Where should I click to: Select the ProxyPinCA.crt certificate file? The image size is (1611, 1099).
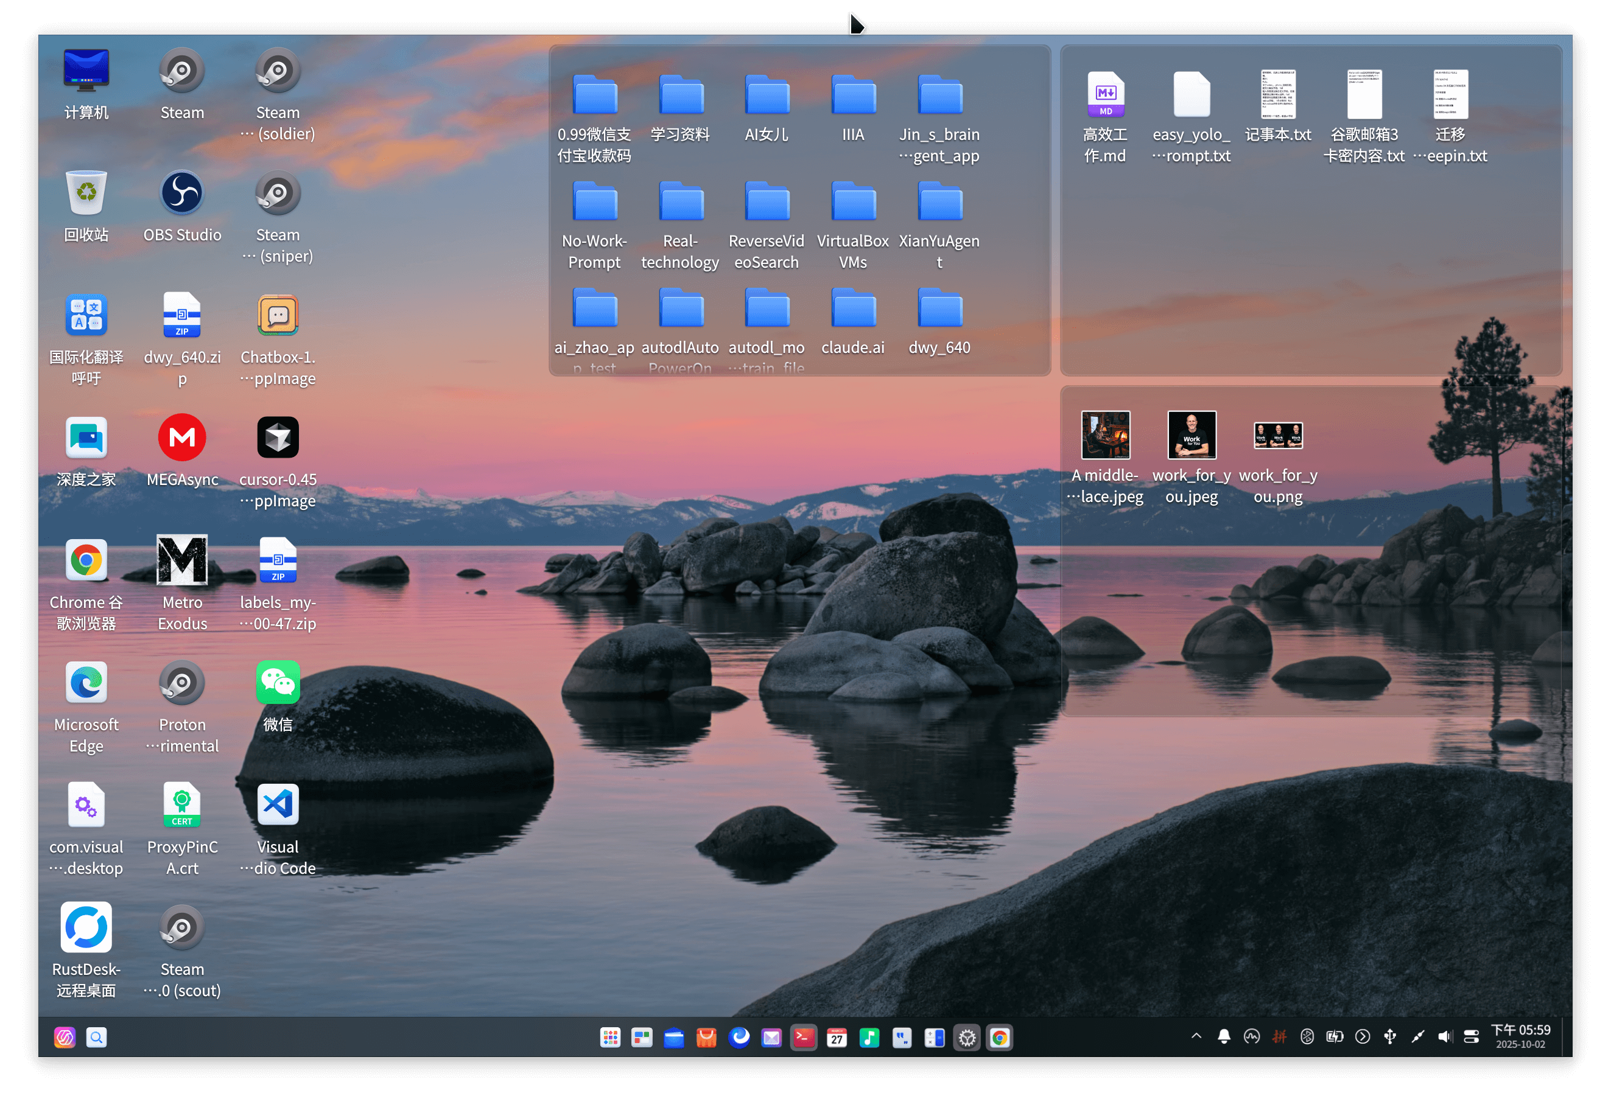pyautogui.click(x=181, y=804)
